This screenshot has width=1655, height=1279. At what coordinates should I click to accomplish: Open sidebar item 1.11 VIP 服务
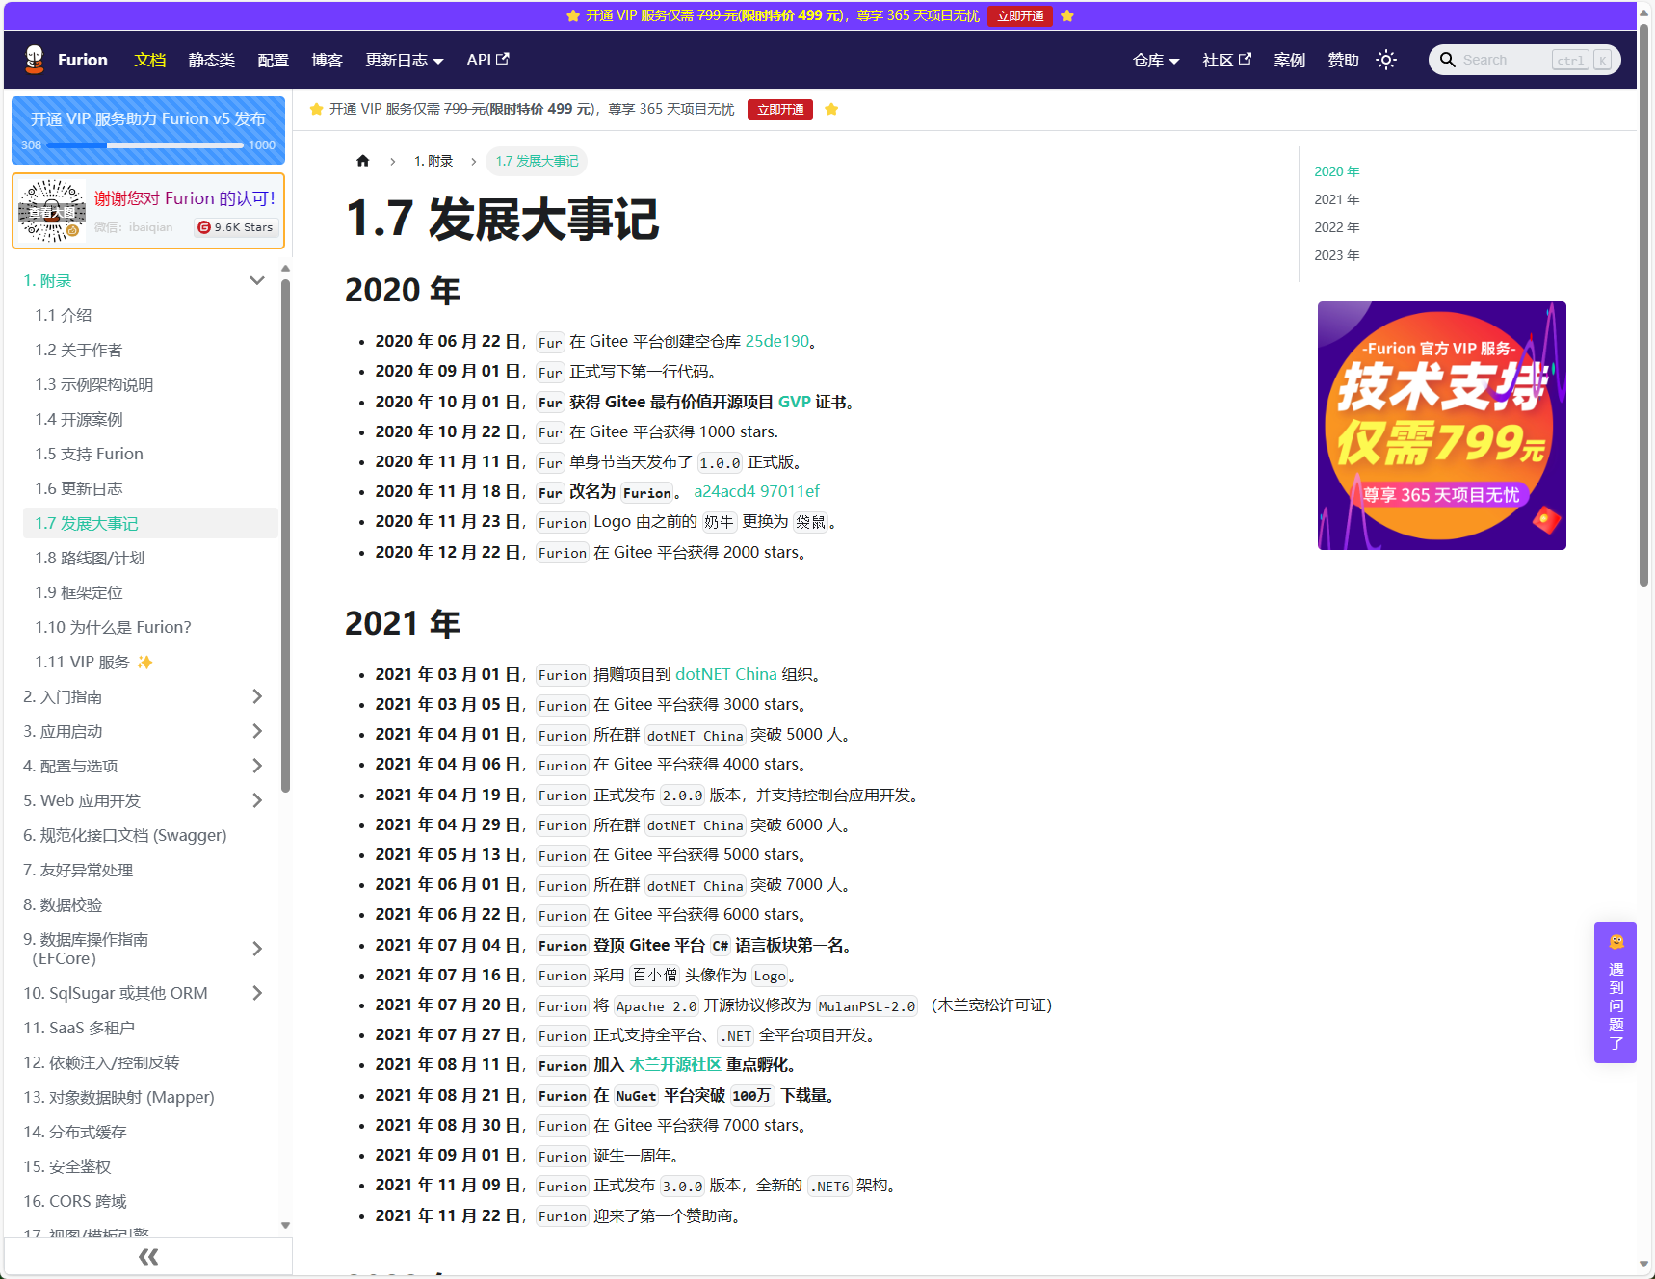(150, 662)
